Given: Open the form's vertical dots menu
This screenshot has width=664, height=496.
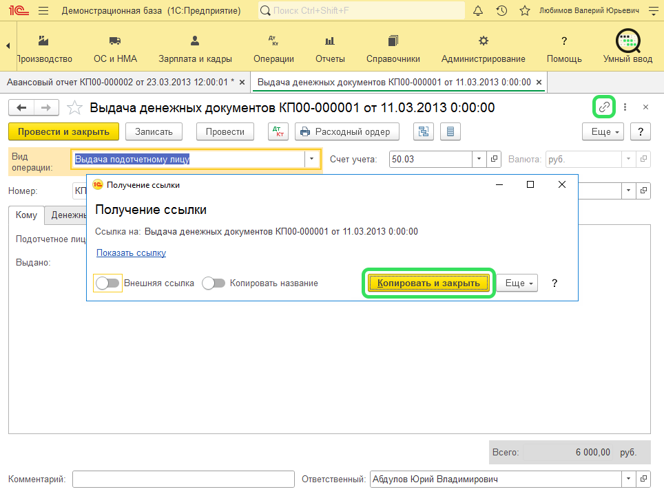Looking at the screenshot, I should [625, 107].
